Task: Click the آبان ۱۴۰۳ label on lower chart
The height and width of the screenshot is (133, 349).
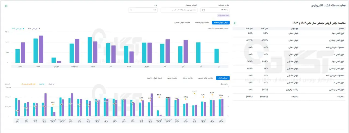Action: [221, 121]
